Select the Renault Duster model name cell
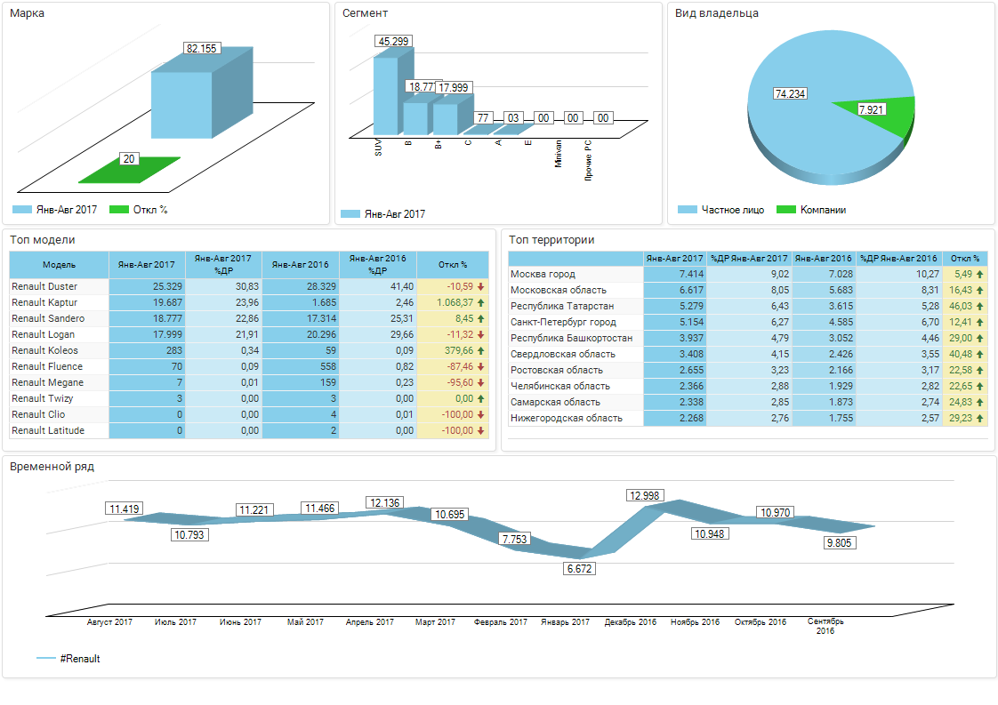Viewport: 998px width, 705px height. pyautogui.click(x=60, y=286)
